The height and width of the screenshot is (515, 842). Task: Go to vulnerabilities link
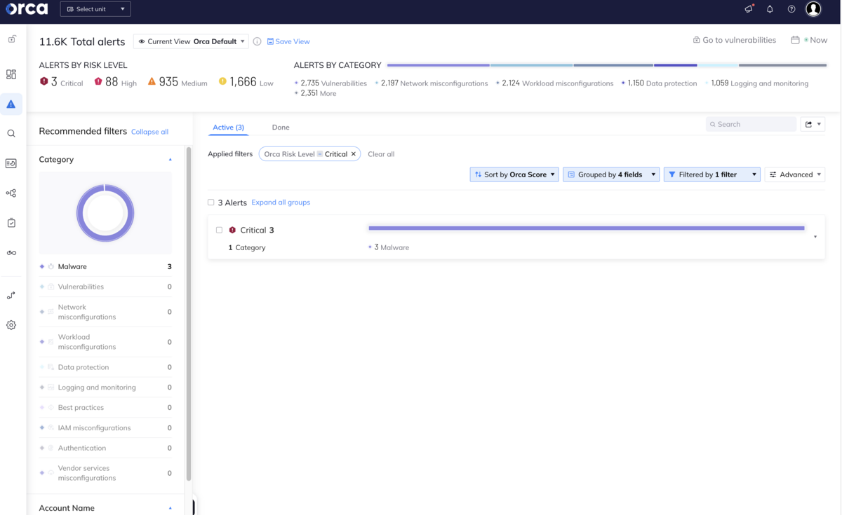pos(735,40)
